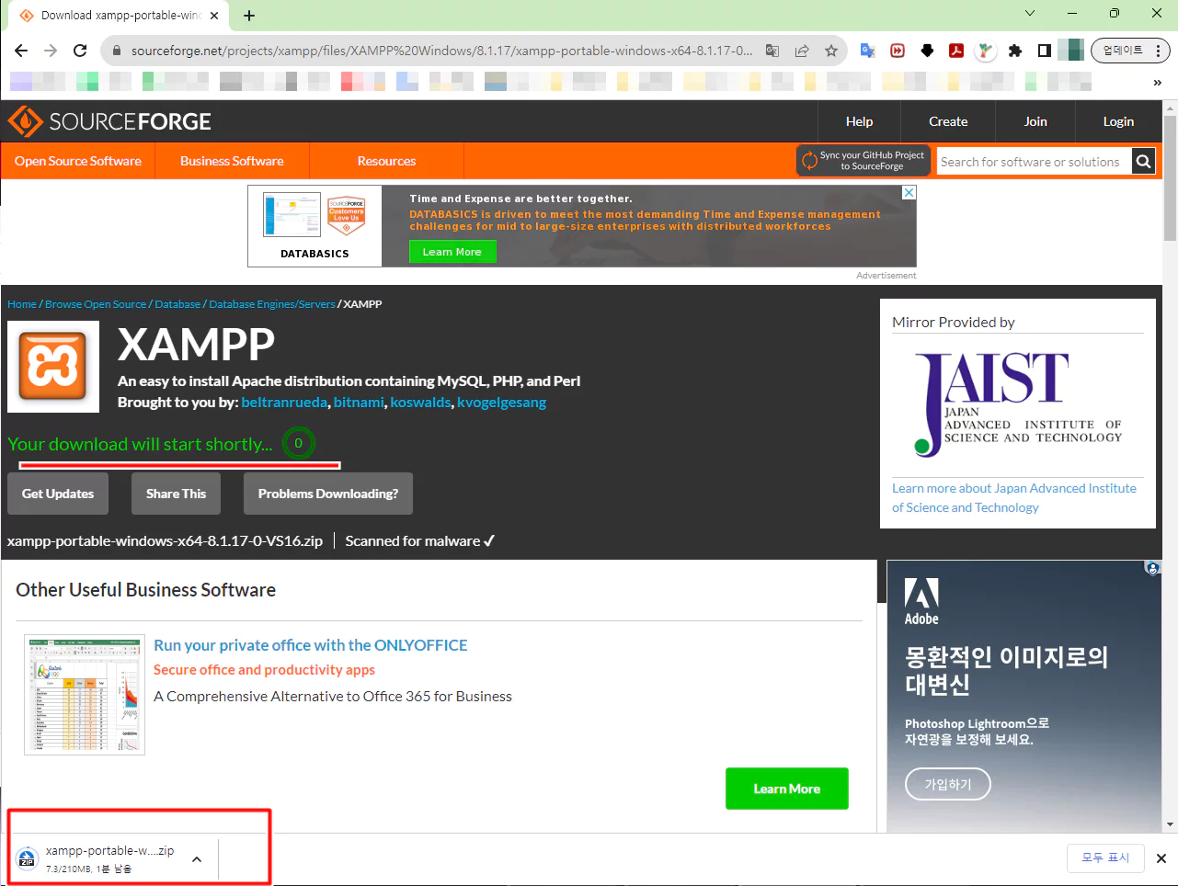The height and width of the screenshot is (886, 1178).
Task: Open kvogelgesang profile link
Action: coord(501,403)
